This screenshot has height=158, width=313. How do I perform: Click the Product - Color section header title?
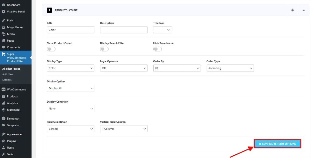66,10
